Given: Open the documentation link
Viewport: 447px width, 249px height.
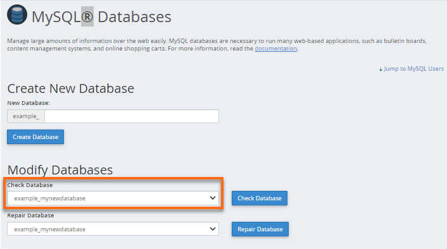Looking at the screenshot, I should [275, 49].
